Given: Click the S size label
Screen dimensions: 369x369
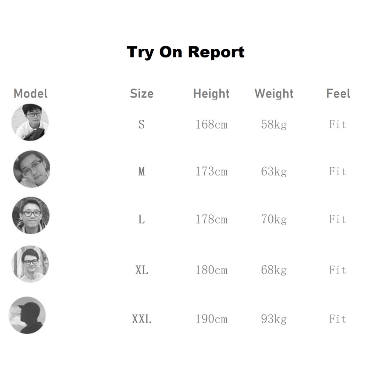Looking at the screenshot, I should (x=141, y=124).
